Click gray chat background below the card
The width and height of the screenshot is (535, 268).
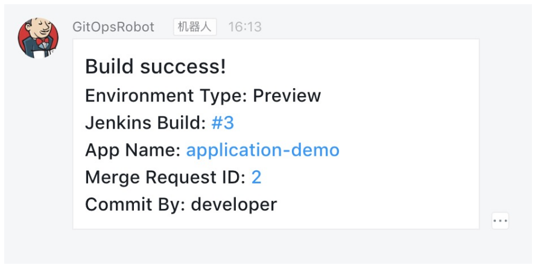266,246
